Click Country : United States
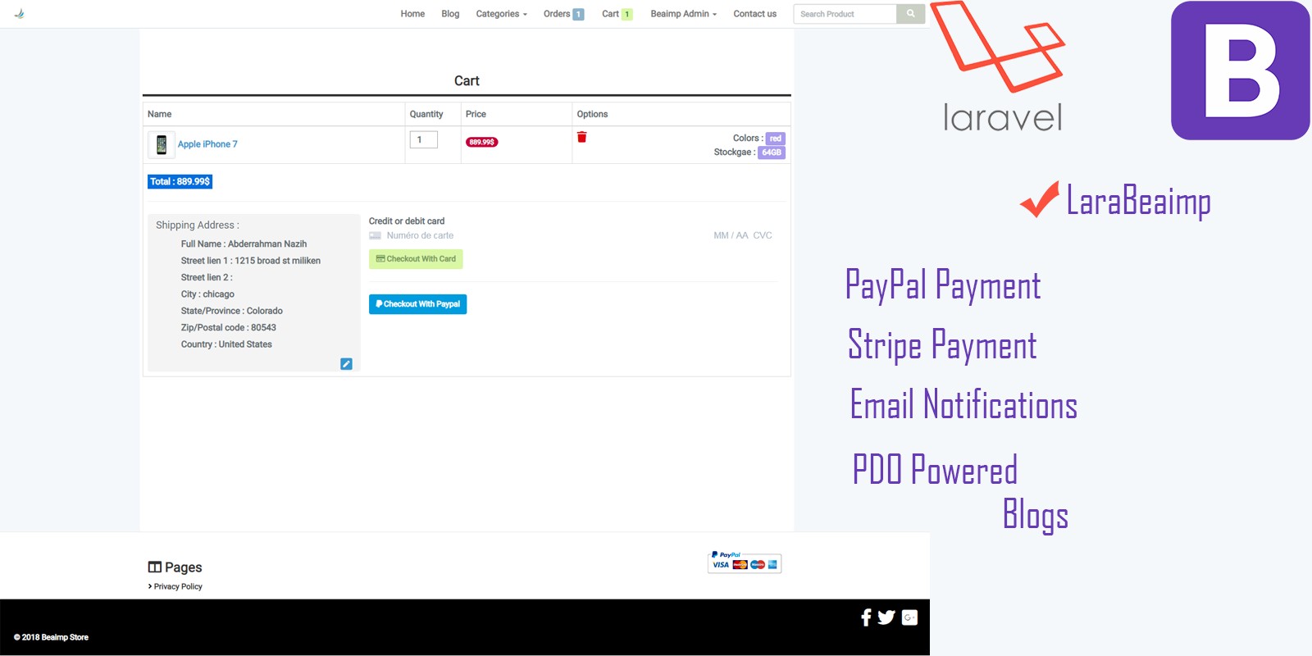The width and height of the screenshot is (1312, 656). pos(226,344)
